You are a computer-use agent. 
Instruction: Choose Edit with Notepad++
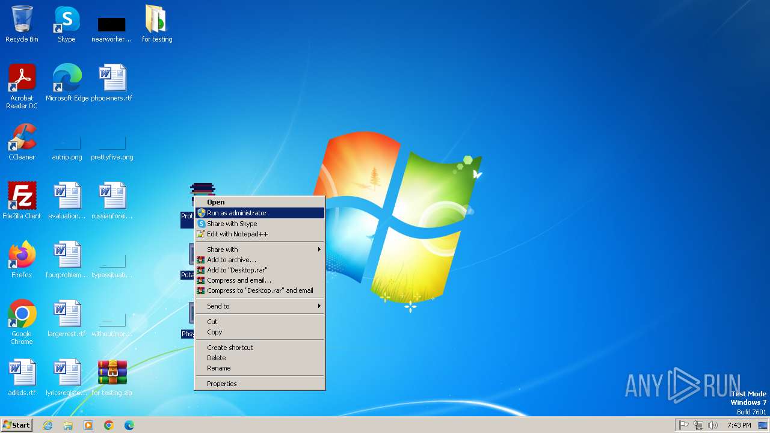(x=260, y=234)
